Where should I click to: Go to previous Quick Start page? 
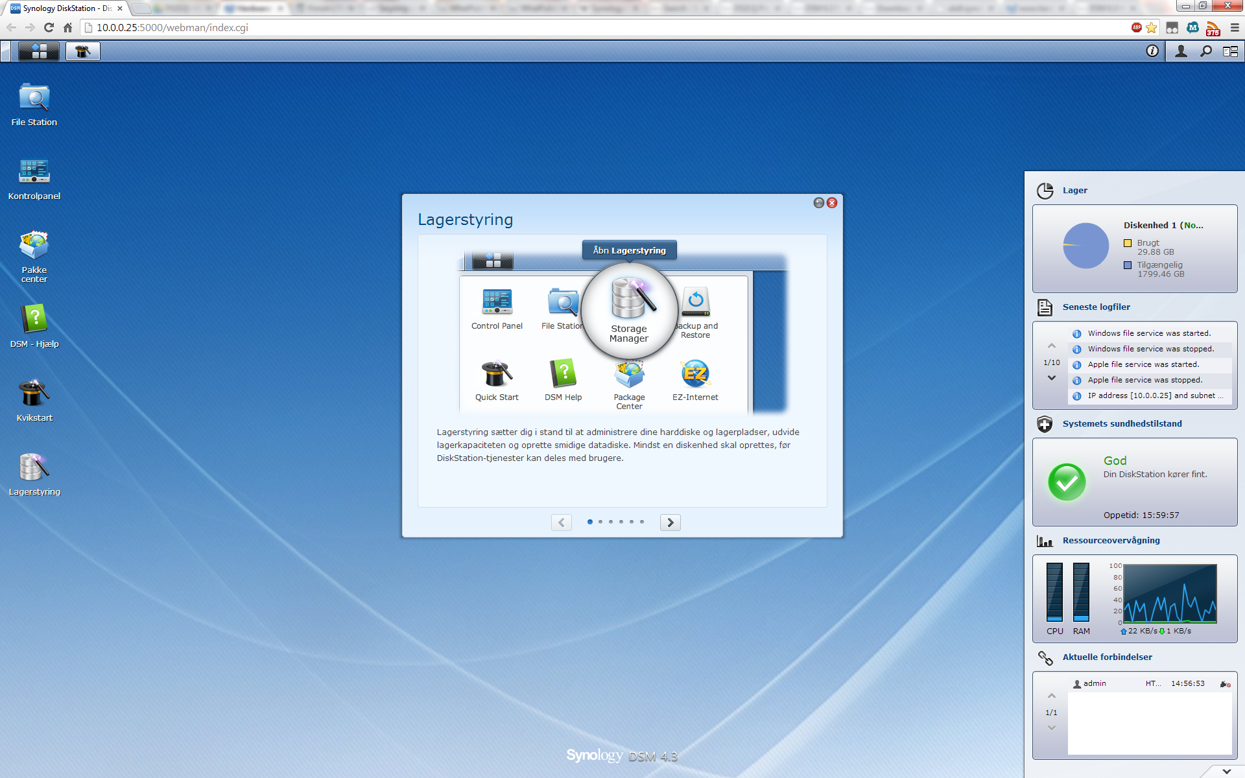click(x=562, y=523)
